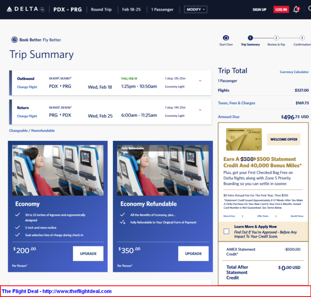
Task: Click step 3 Confirmation circle
Action: tap(302, 38)
